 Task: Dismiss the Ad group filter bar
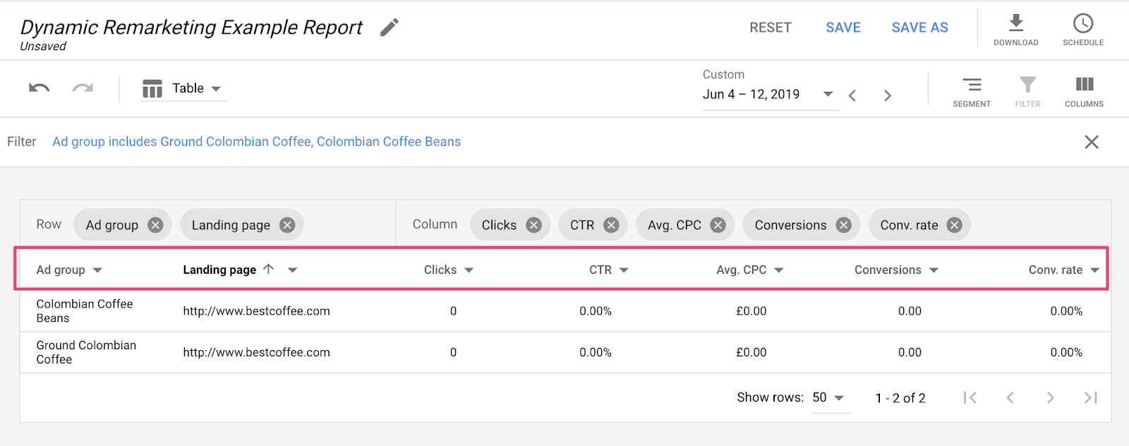click(x=1091, y=142)
